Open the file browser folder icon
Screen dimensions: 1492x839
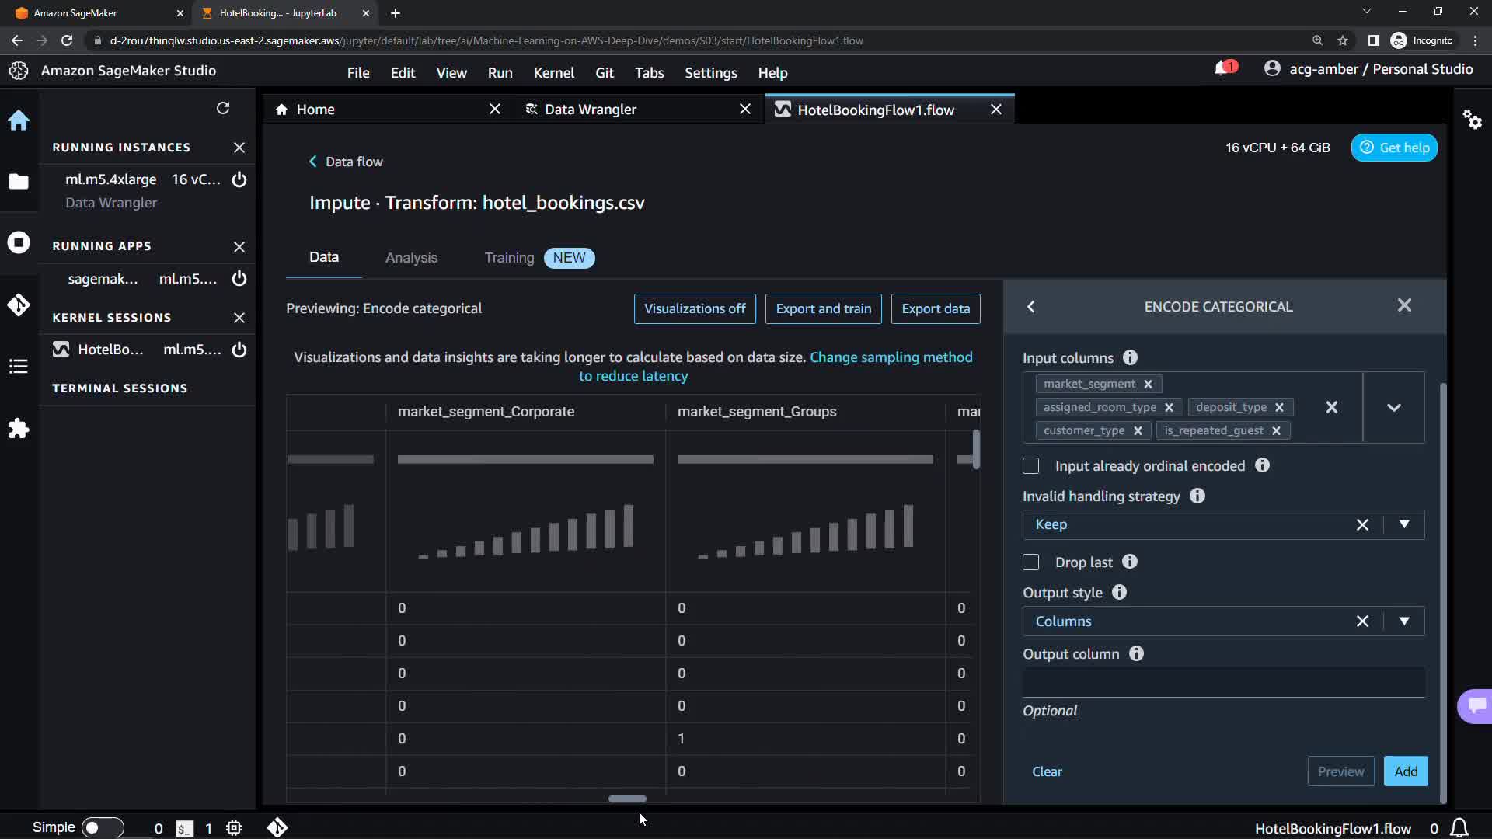pyautogui.click(x=19, y=182)
